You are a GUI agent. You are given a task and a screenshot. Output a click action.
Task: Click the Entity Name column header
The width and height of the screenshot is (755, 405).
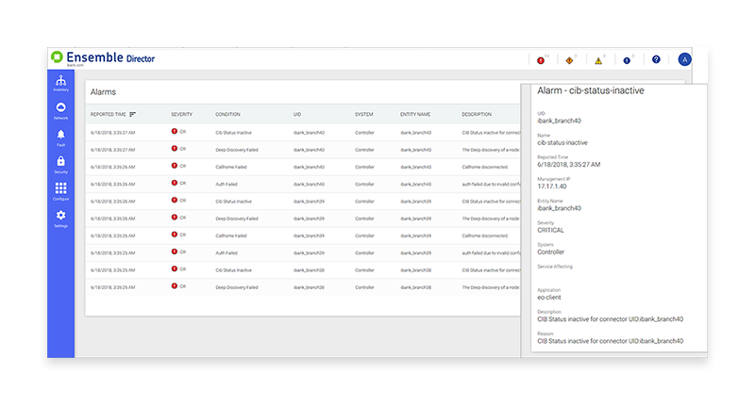[x=415, y=114]
